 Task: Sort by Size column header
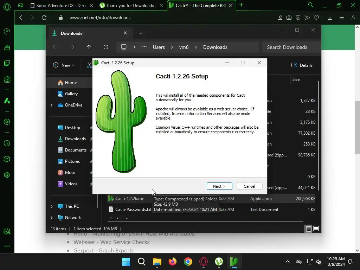coord(296,79)
